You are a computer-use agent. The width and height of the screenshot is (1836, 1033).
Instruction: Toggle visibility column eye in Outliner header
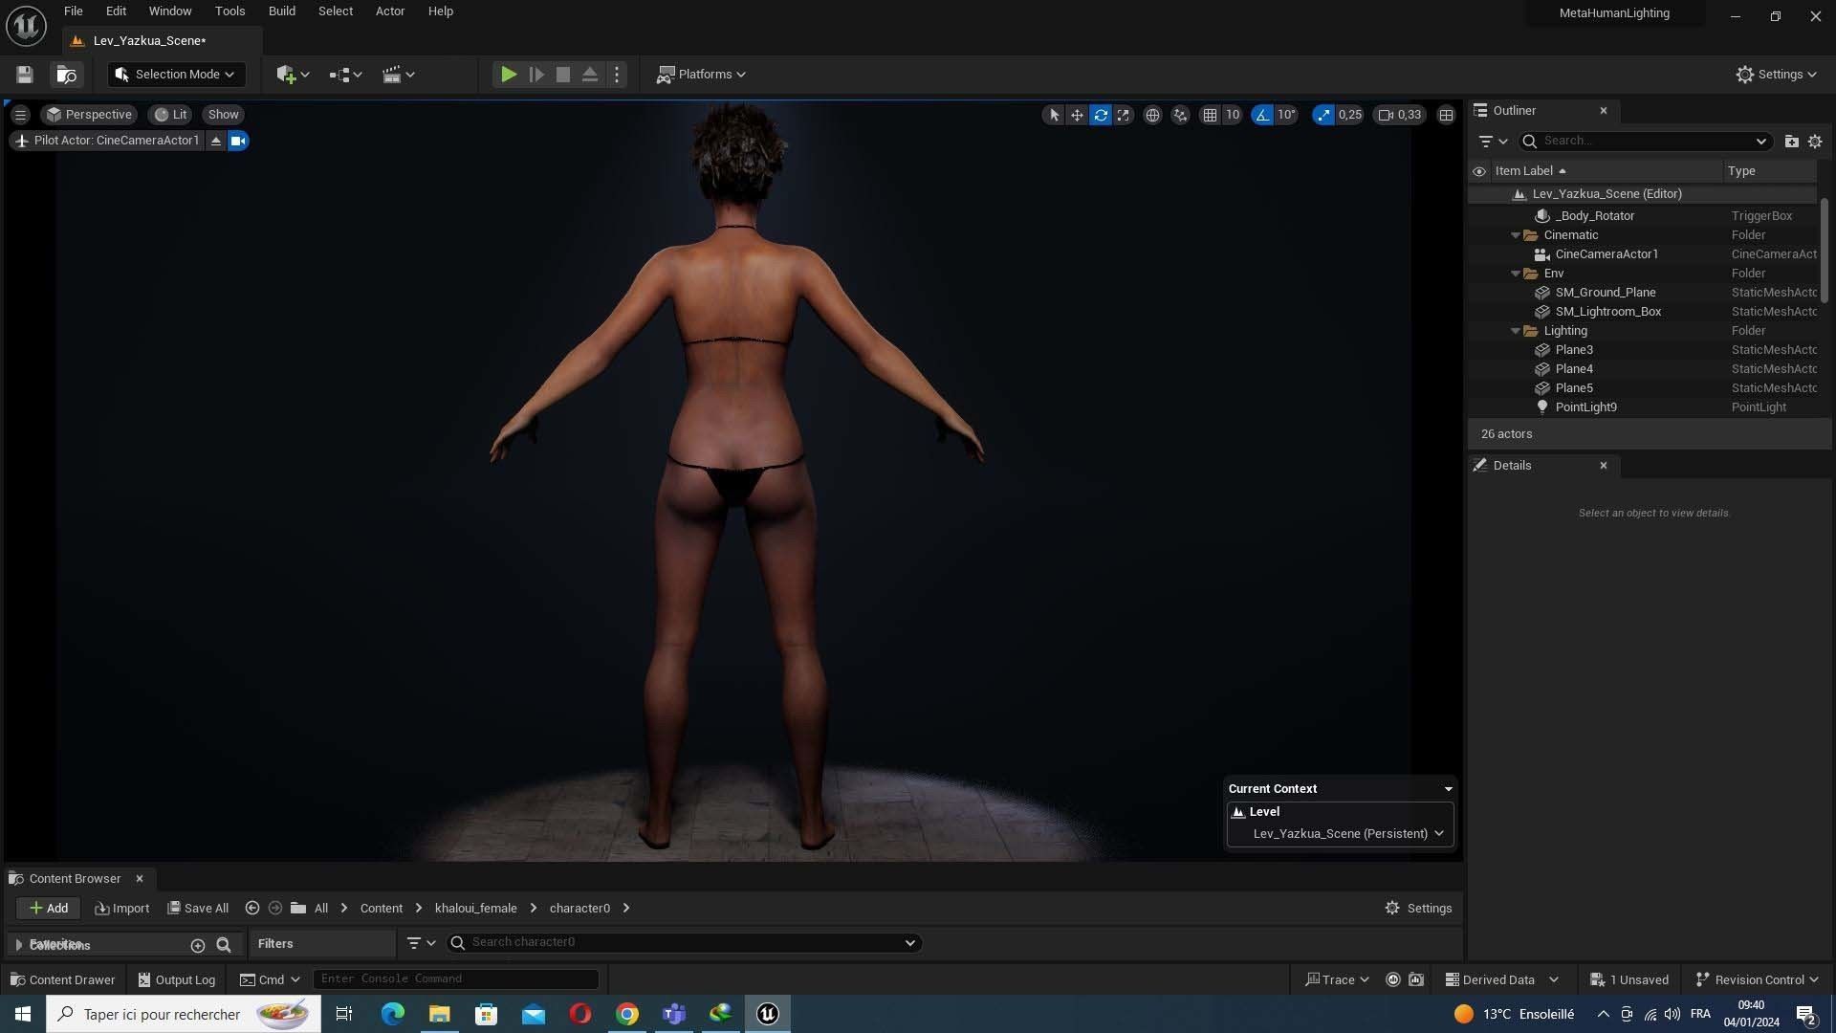[x=1479, y=171]
